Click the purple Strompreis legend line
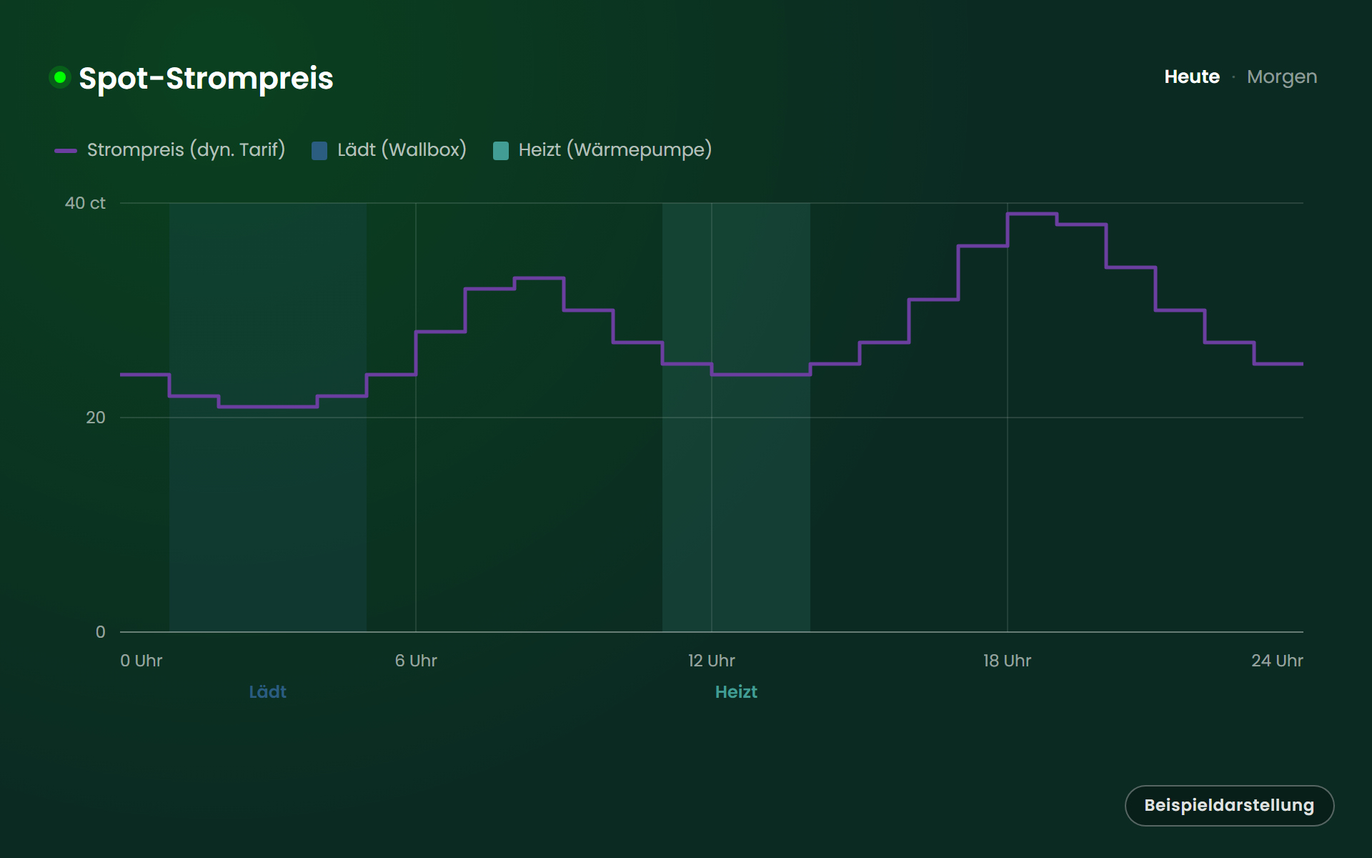 pos(66,151)
